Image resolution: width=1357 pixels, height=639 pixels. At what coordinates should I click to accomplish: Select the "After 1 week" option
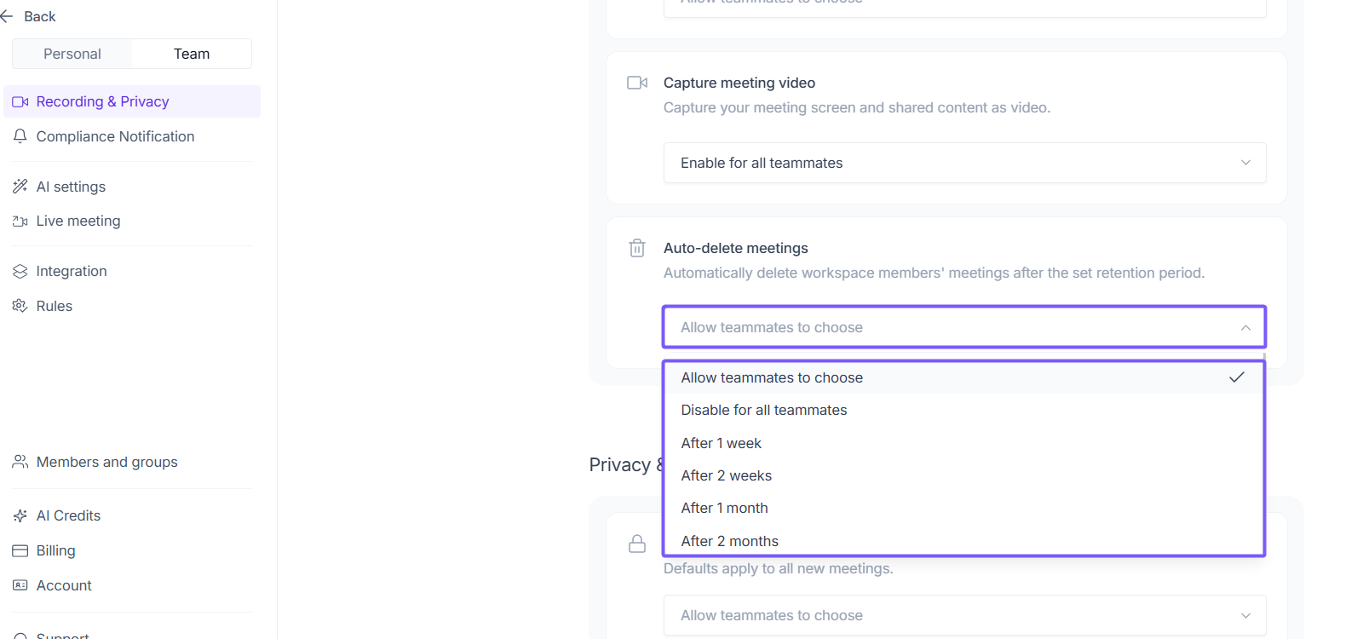(x=722, y=443)
